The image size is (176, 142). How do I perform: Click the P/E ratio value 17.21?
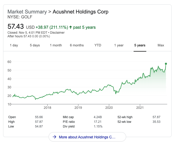click(97, 122)
